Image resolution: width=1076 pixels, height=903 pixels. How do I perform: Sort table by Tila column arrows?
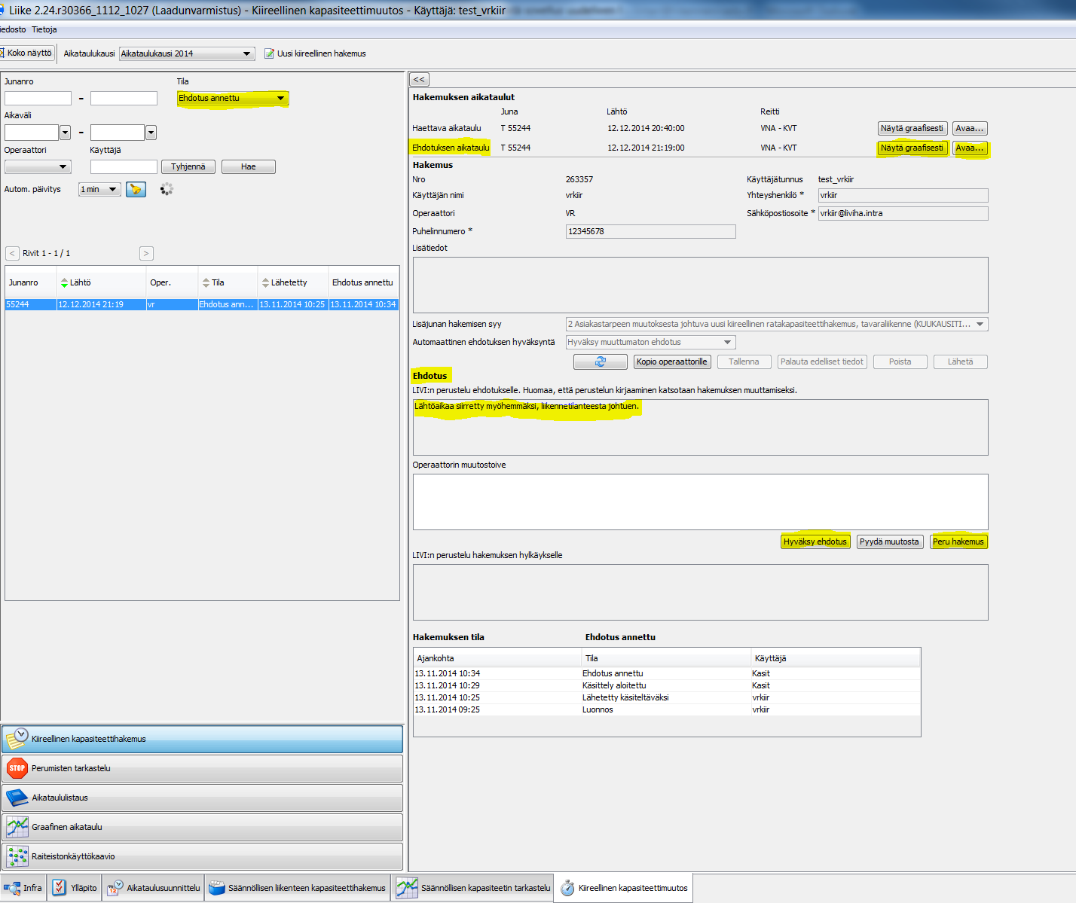point(206,282)
